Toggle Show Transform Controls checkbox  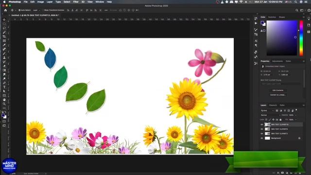pos(43,10)
